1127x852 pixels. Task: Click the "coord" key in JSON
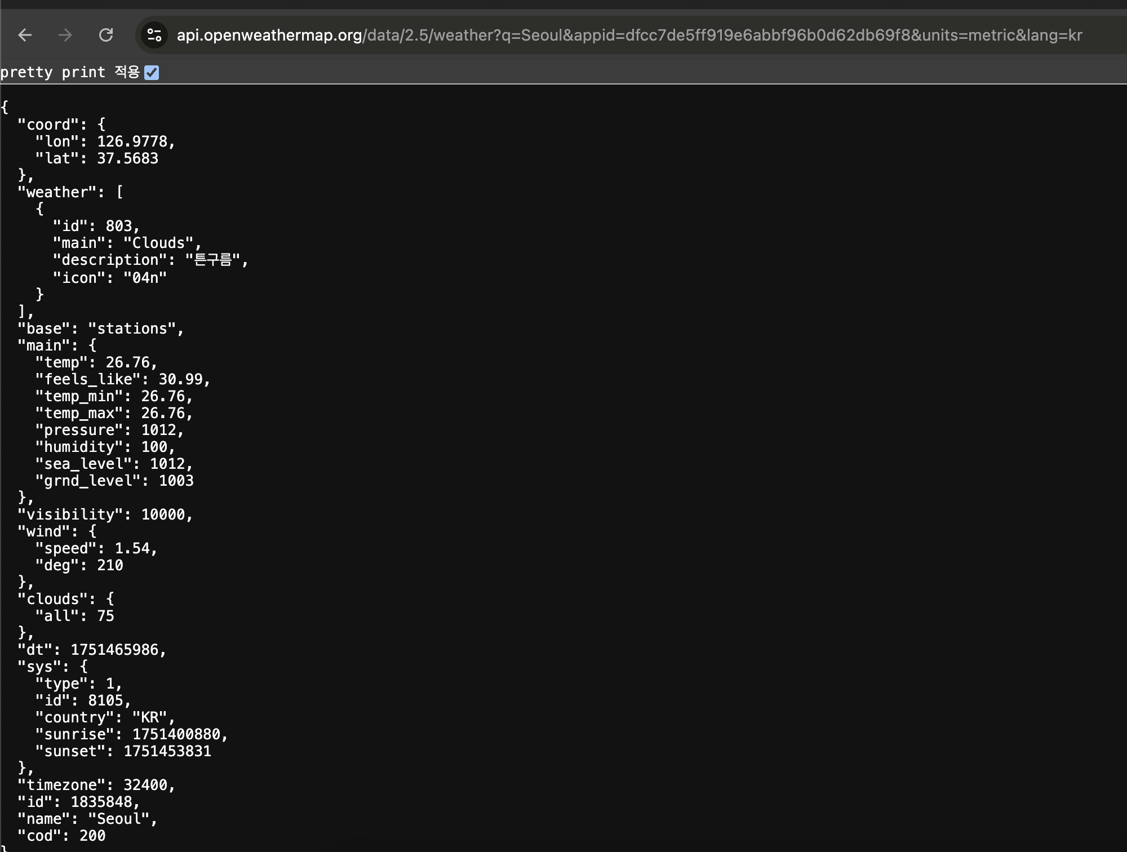click(48, 125)
